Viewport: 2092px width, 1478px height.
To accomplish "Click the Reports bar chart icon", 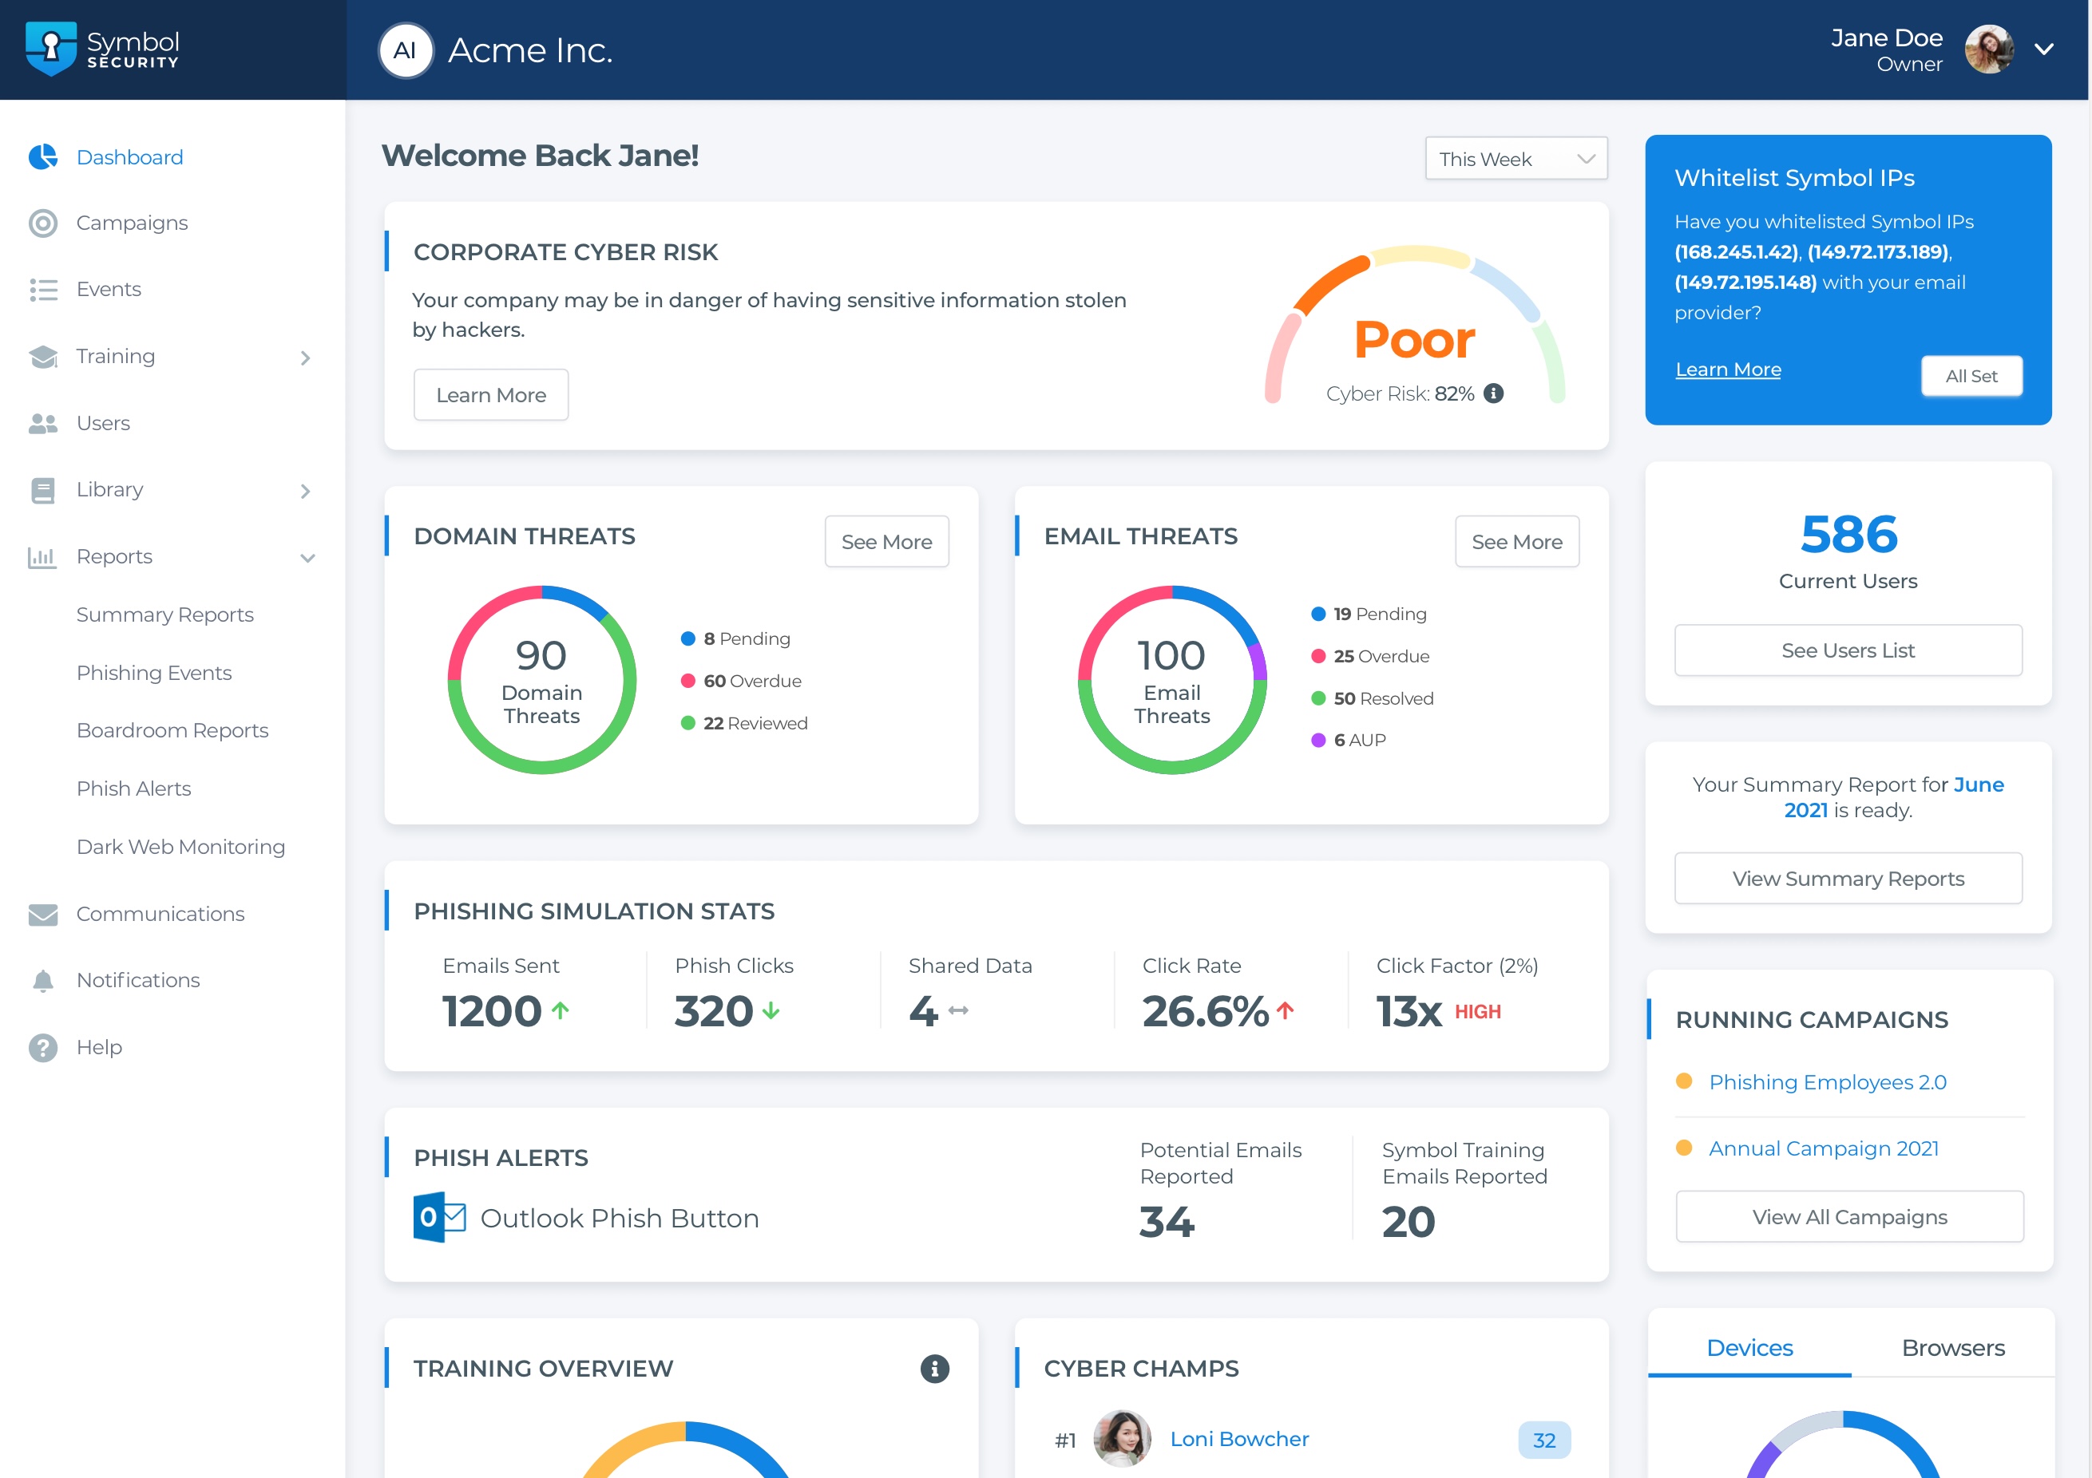I will click(43, 556).
